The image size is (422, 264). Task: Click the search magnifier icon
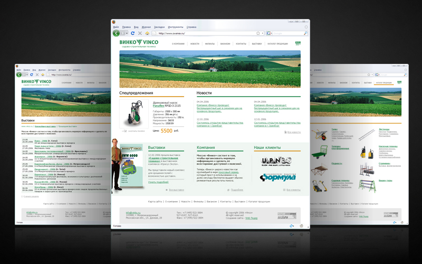[x=305, y=33]
